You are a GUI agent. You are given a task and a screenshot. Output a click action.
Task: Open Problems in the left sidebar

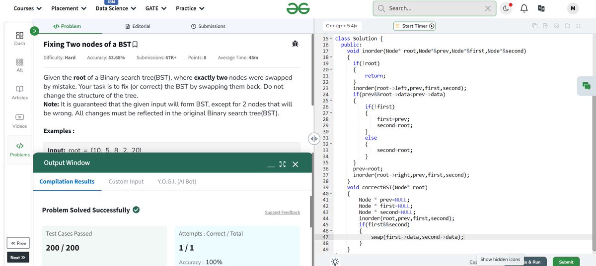coord(20,150)
